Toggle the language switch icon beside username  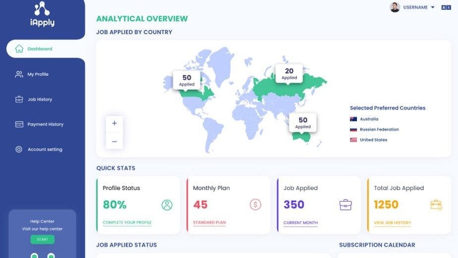click(x=447, y=7)
